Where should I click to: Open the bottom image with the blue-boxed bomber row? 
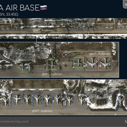pos(63,97)
